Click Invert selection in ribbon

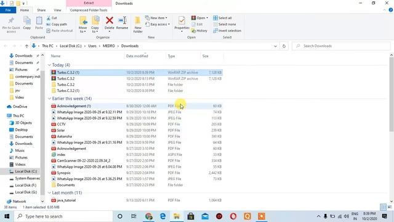pyautogui.click(x=227, y=31)
